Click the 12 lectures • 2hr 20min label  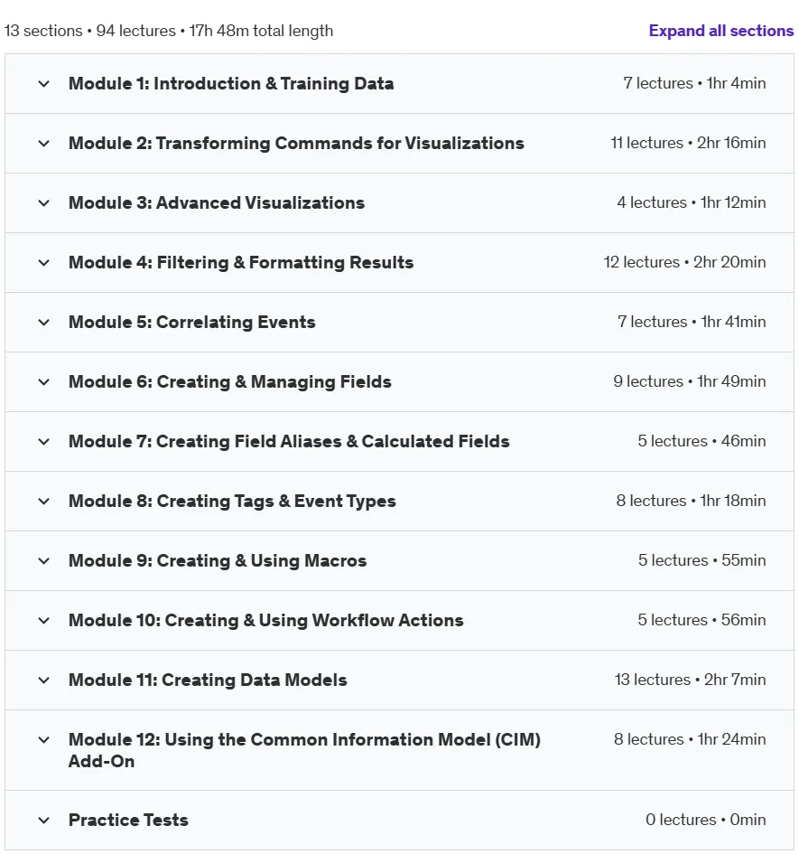point(684,262)
